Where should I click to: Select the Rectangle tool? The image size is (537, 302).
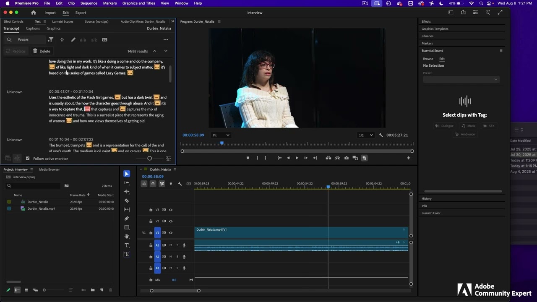[127, 228]
